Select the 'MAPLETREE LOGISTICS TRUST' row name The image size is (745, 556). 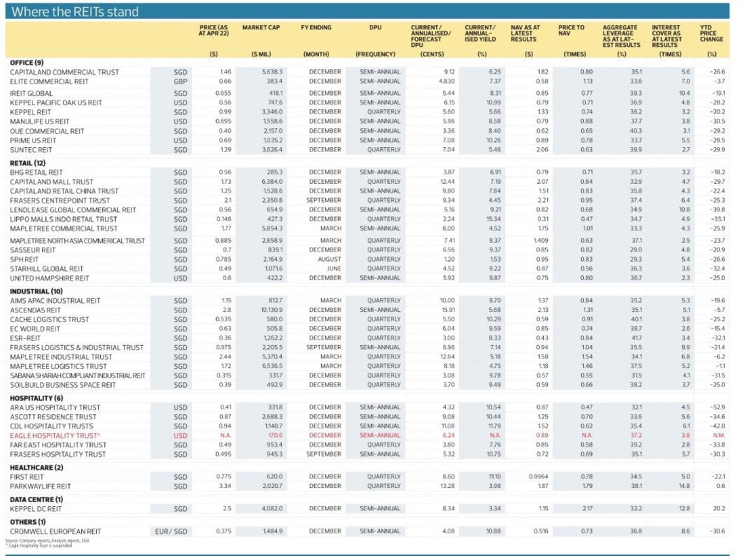pyautogui.click(x=58, y=367)
